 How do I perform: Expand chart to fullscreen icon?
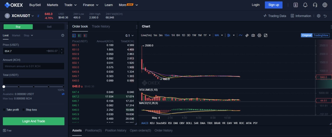tap(266, 35)
